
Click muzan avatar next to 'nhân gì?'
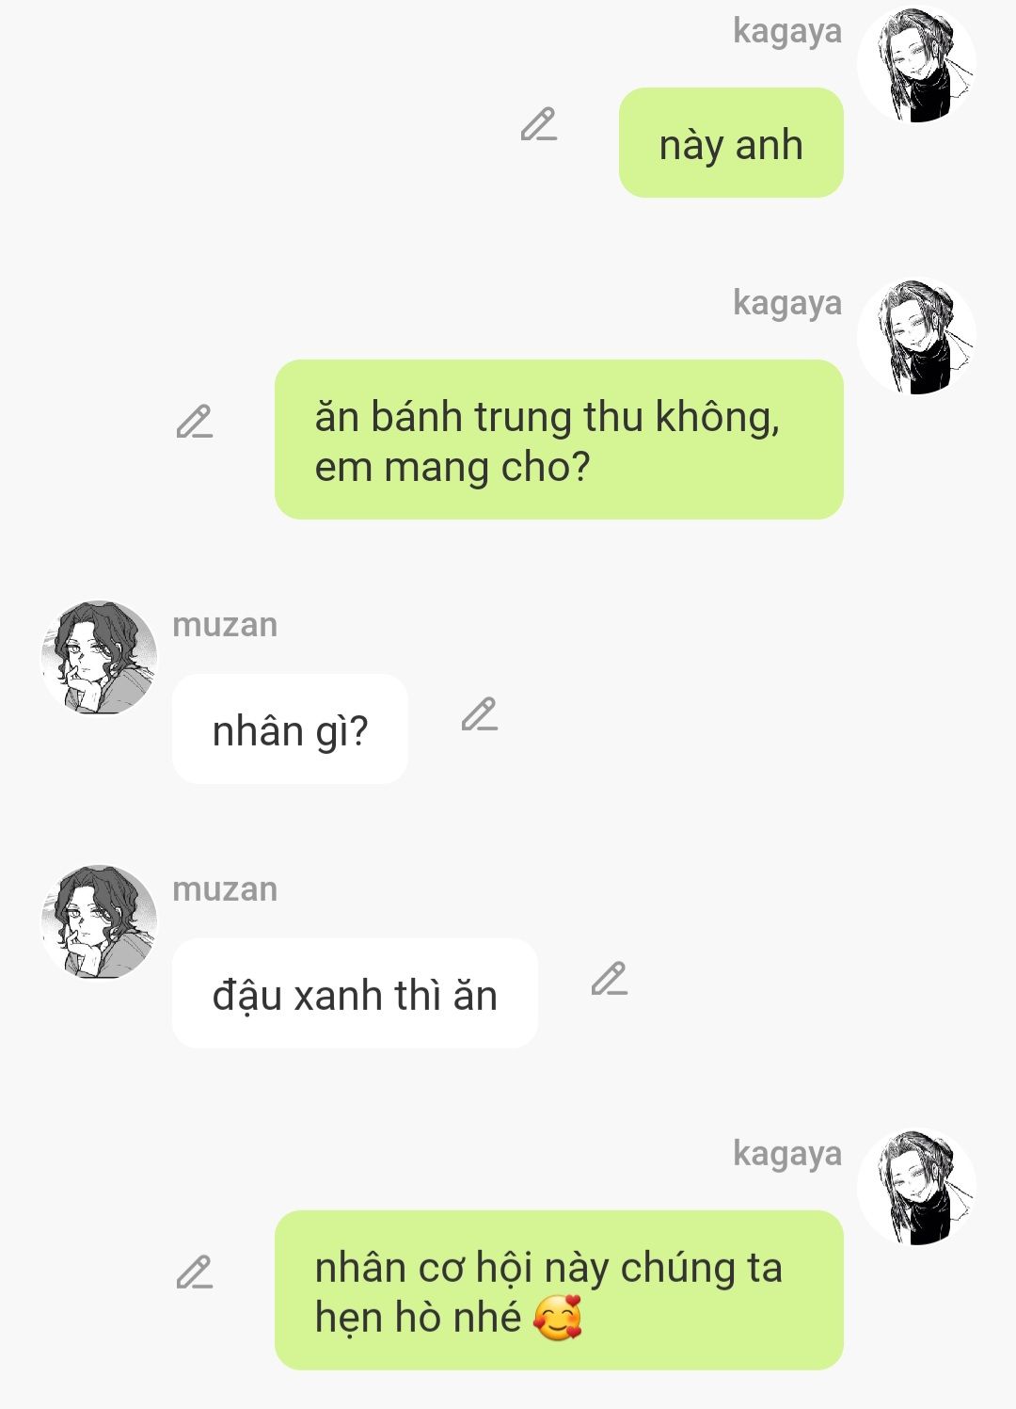(x=99, y=658)
